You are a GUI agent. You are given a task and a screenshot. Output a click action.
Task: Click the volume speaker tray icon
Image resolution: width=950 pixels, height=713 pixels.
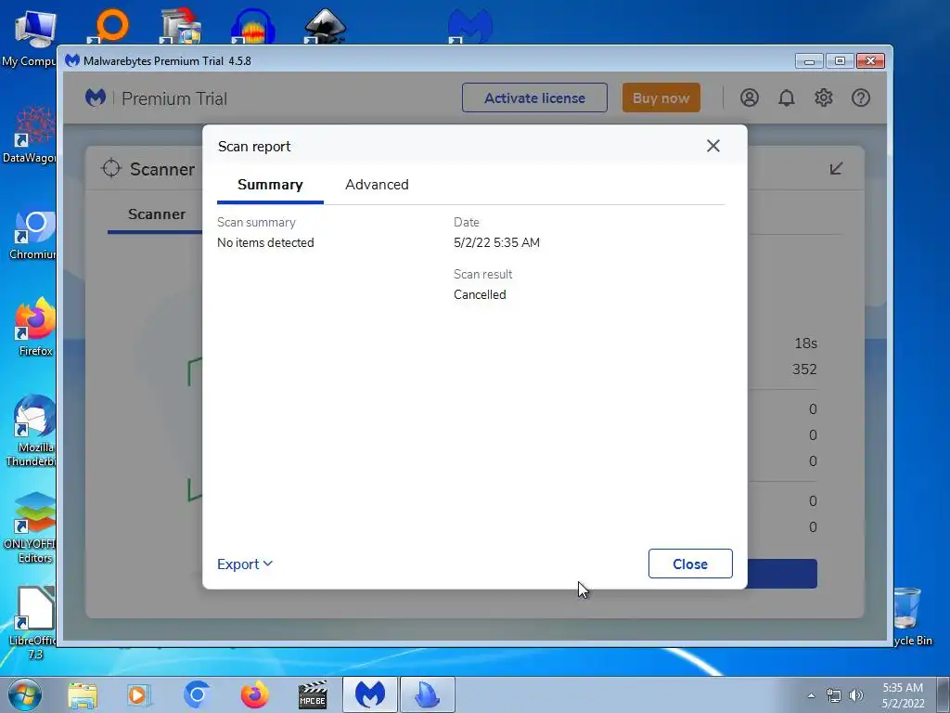856,695
